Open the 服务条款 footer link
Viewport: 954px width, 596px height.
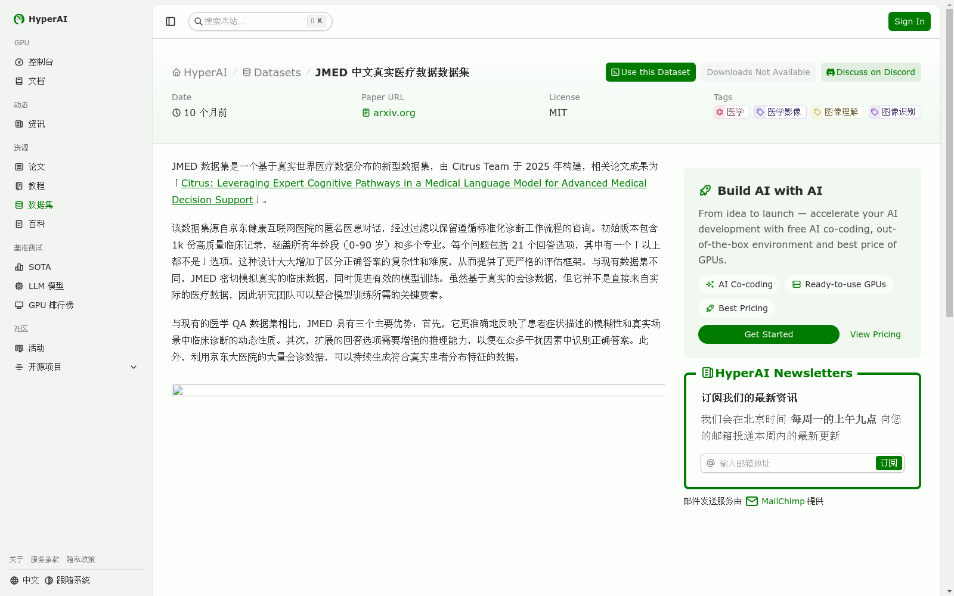tap(45, 560)
